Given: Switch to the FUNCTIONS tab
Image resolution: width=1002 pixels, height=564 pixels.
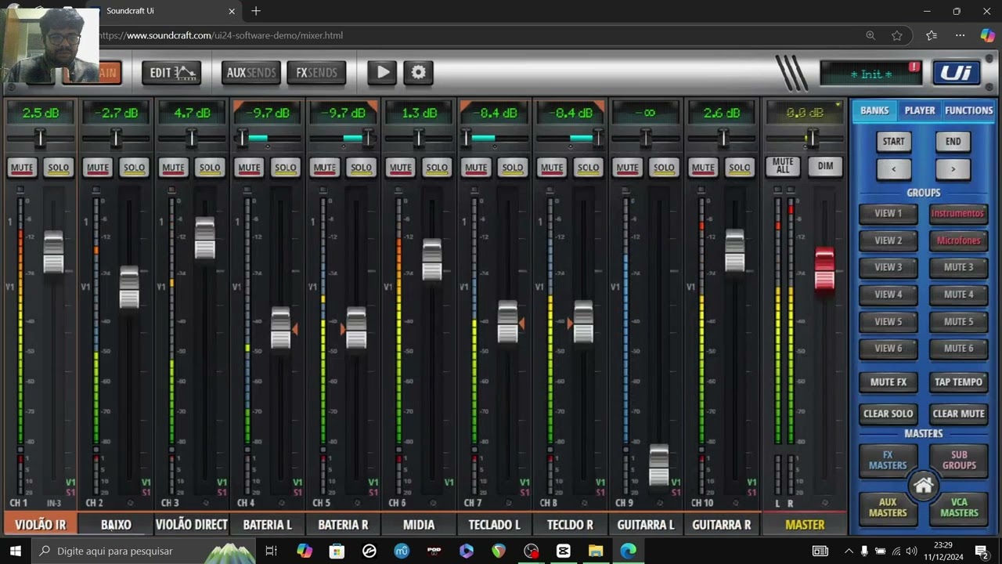Looking at the screenshot, I should point(968,110).
